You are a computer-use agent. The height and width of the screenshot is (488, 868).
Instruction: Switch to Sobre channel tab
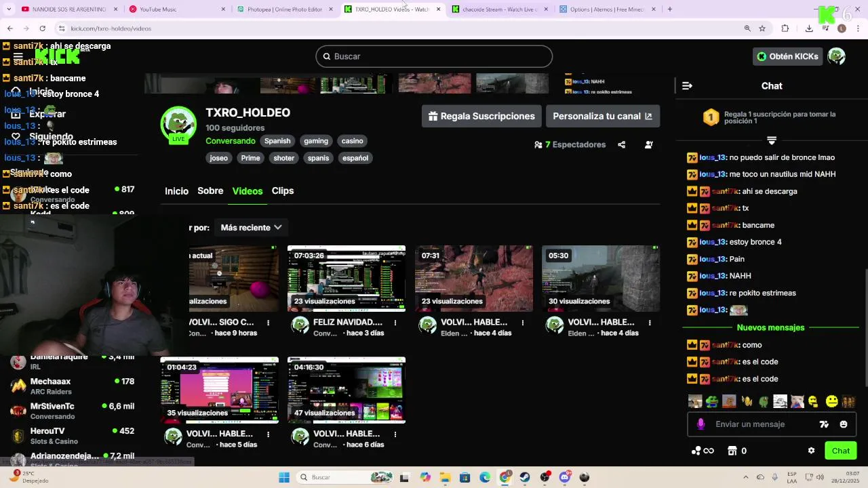click(x=210, y=191)
